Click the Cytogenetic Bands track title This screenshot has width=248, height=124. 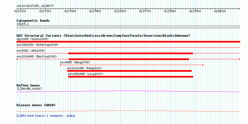pyautogui.click(x=33, y=21)
